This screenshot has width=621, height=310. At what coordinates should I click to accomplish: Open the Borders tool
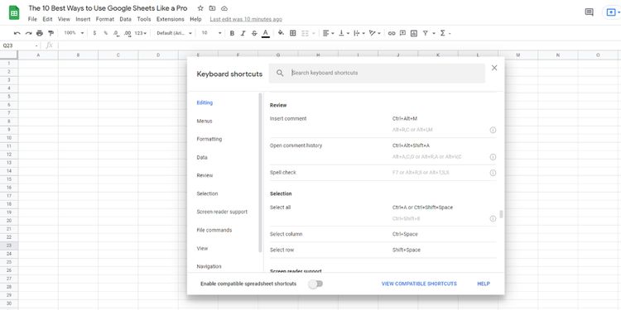pos(293,33)
